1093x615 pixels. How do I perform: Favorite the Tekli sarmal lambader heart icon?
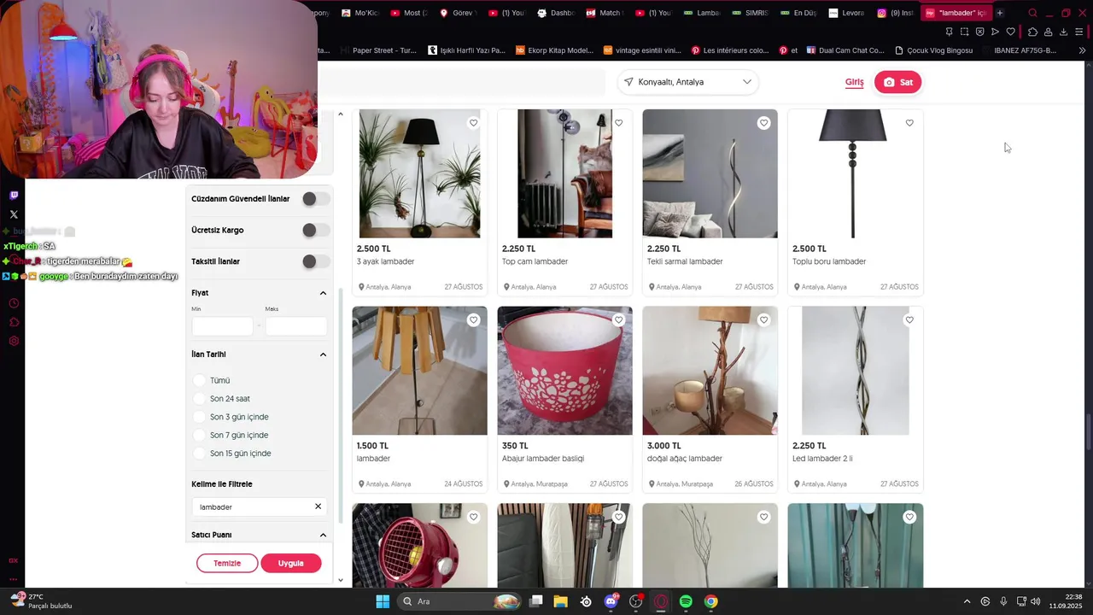[x=763, y=123]
